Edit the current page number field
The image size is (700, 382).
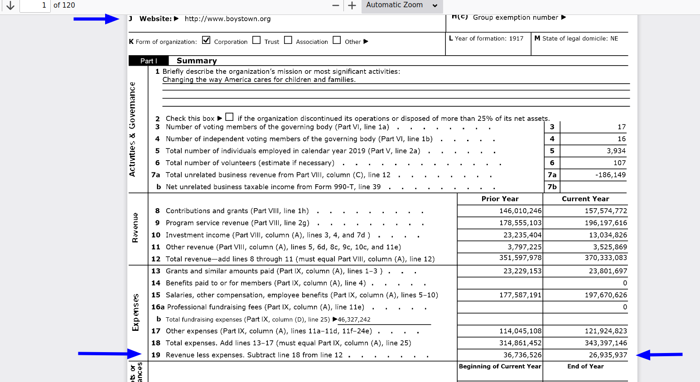pos(35,5)
